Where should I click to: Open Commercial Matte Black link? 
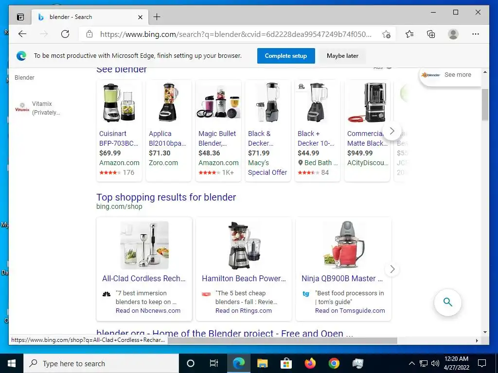(x=367, y=138)
